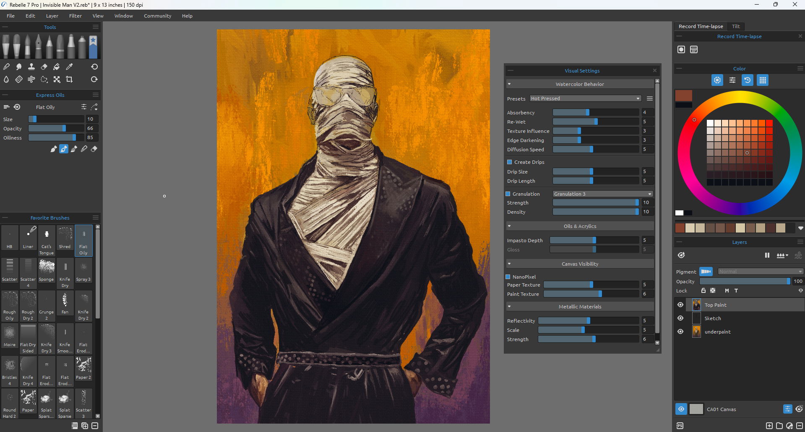Image resolution: width=805 pixels, height=432 pixels.
Task: Toggle the Granulation checkbox
Action: (508, 194)
